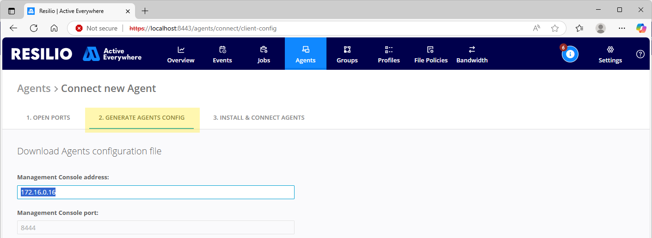Open the Profiles section
652x238 pixels.
click(388, 54)
